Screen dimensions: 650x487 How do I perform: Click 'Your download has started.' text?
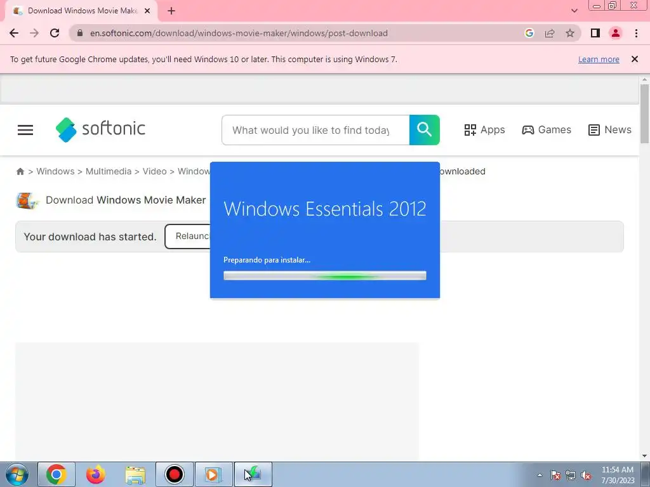coord(90,237)
